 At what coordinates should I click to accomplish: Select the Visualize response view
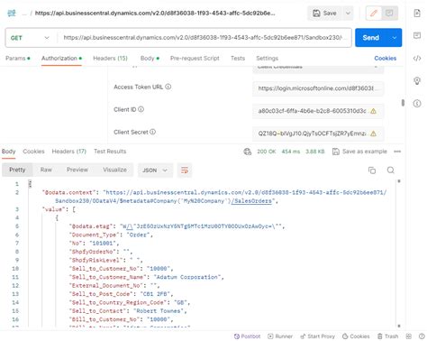(114, 170)
